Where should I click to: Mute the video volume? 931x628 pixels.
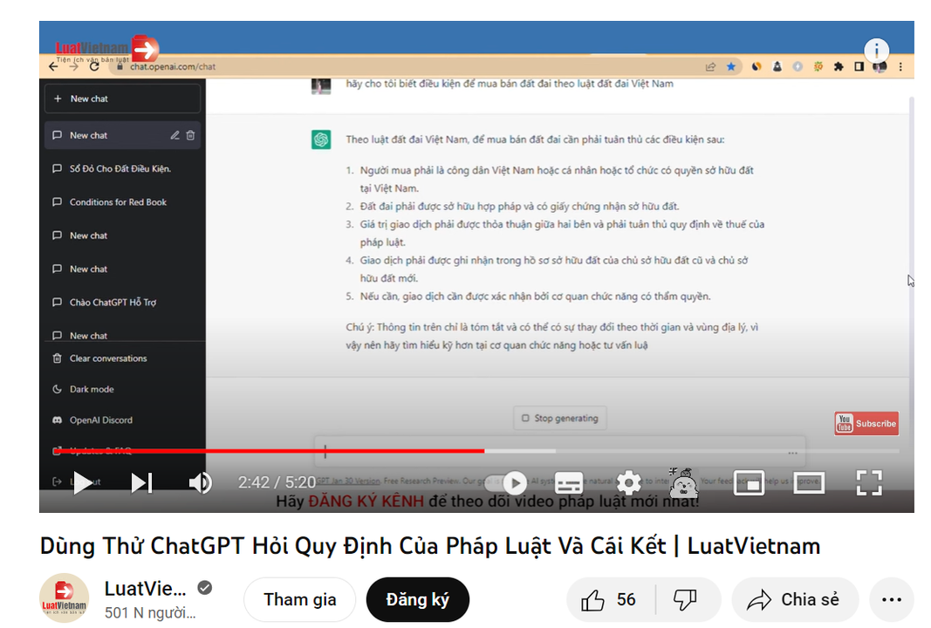[x=200, y=482]
